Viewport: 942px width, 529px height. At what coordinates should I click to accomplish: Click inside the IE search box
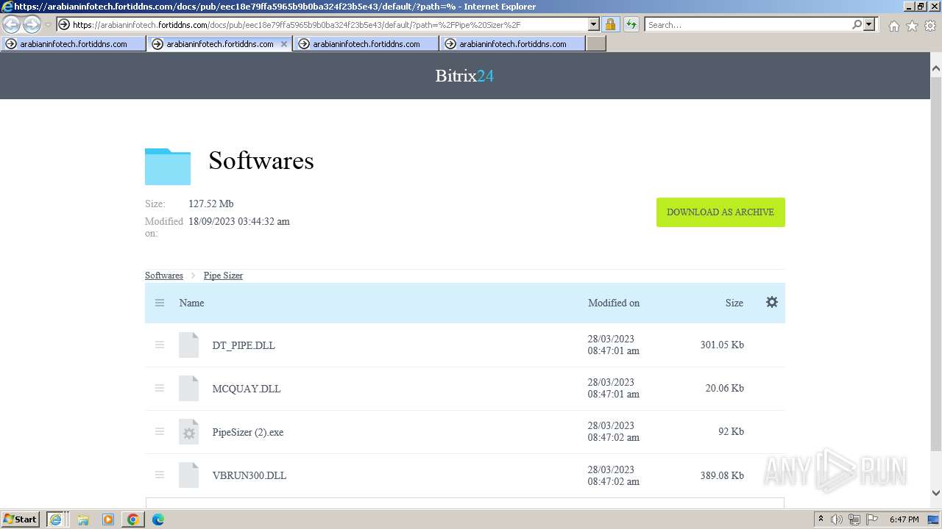(747, 24)
